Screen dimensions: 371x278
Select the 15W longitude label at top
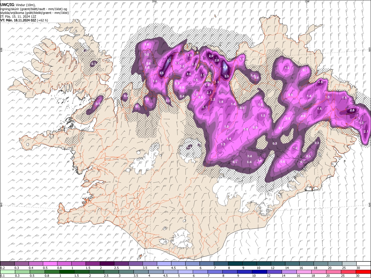pos(307,1)
